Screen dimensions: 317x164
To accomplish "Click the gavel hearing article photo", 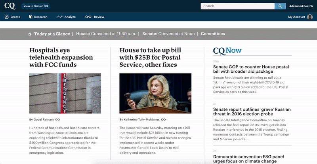I will [155, 93].
